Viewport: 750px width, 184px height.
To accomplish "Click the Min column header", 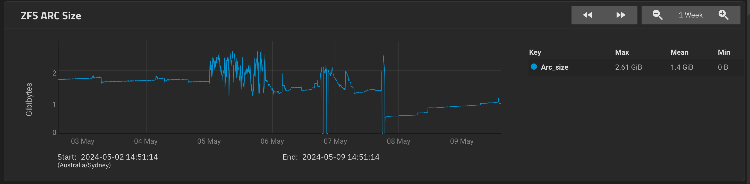I will [724, 52].
